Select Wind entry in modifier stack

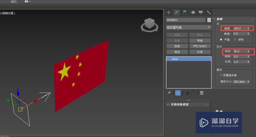(x=189, y=59)
